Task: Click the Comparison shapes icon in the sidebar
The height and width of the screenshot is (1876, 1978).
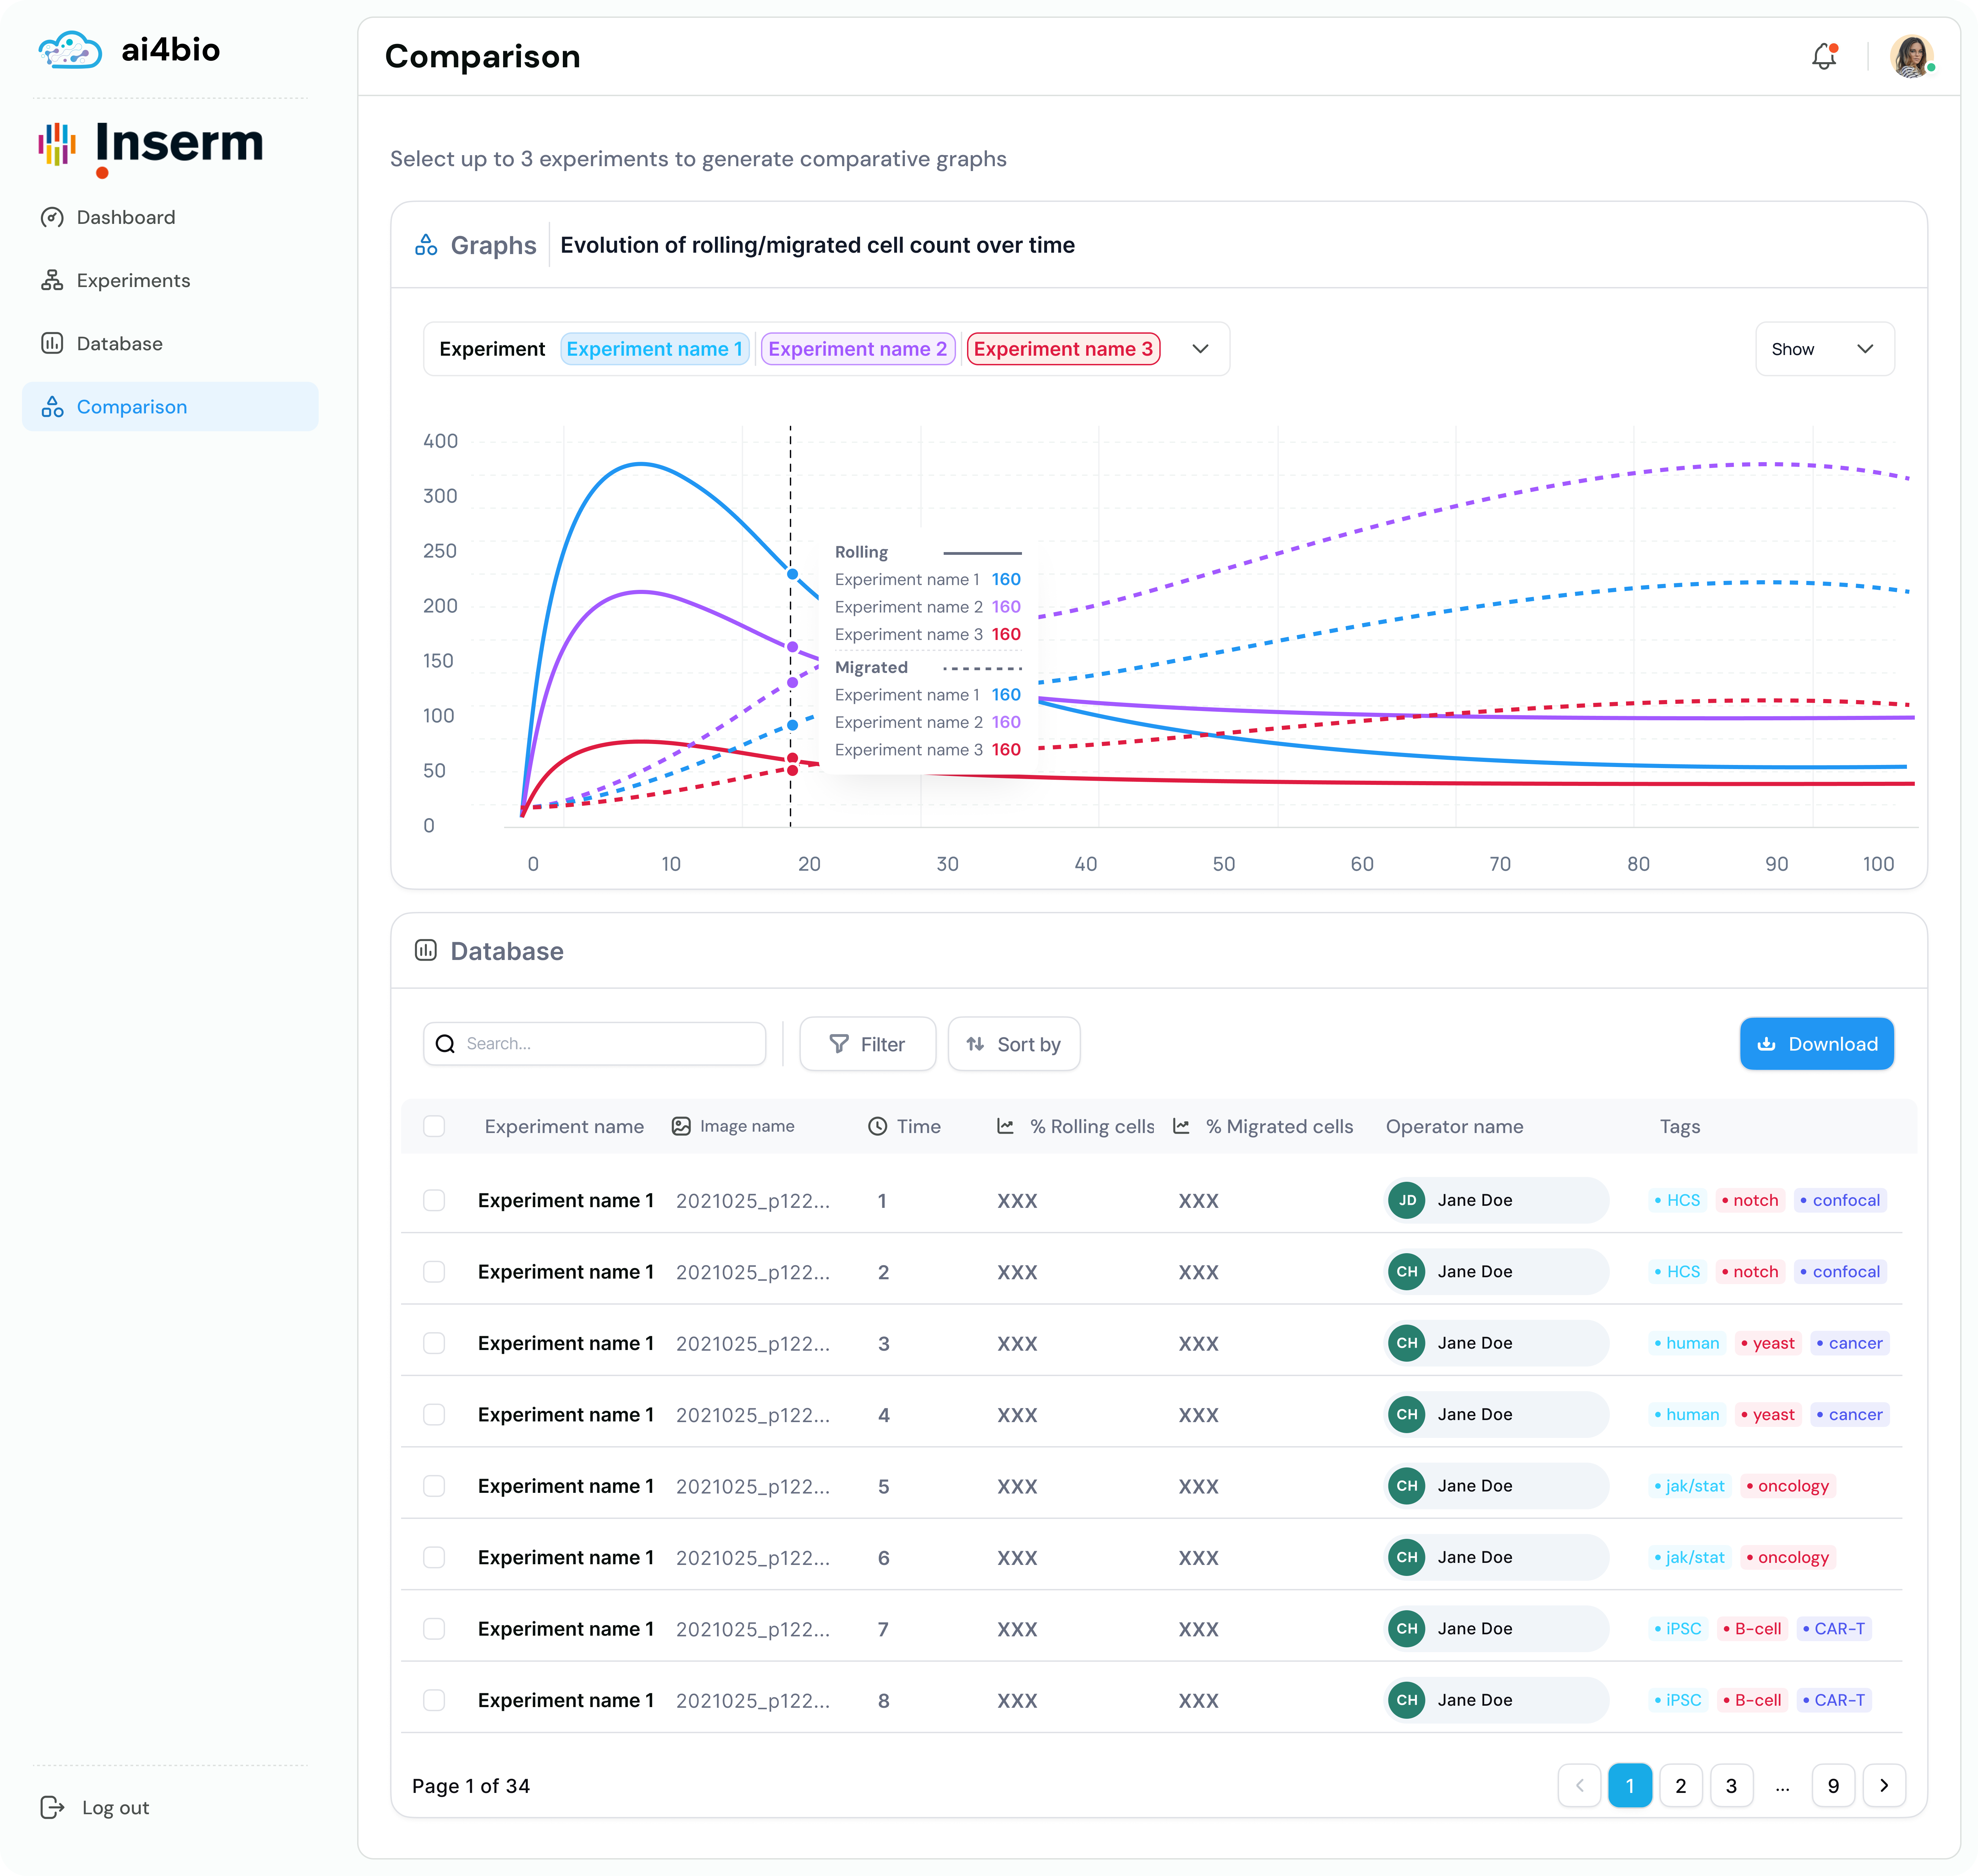Action: pos(52,406)
